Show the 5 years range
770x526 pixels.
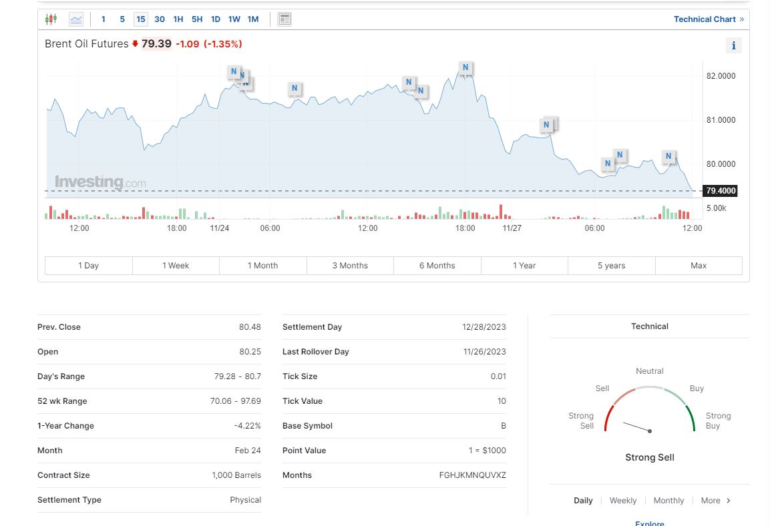[x=611, y=266]
